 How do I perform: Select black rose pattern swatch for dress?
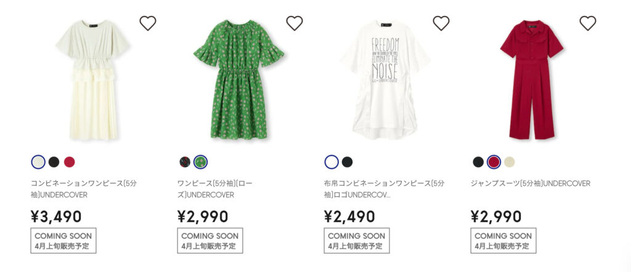(185, 162)
